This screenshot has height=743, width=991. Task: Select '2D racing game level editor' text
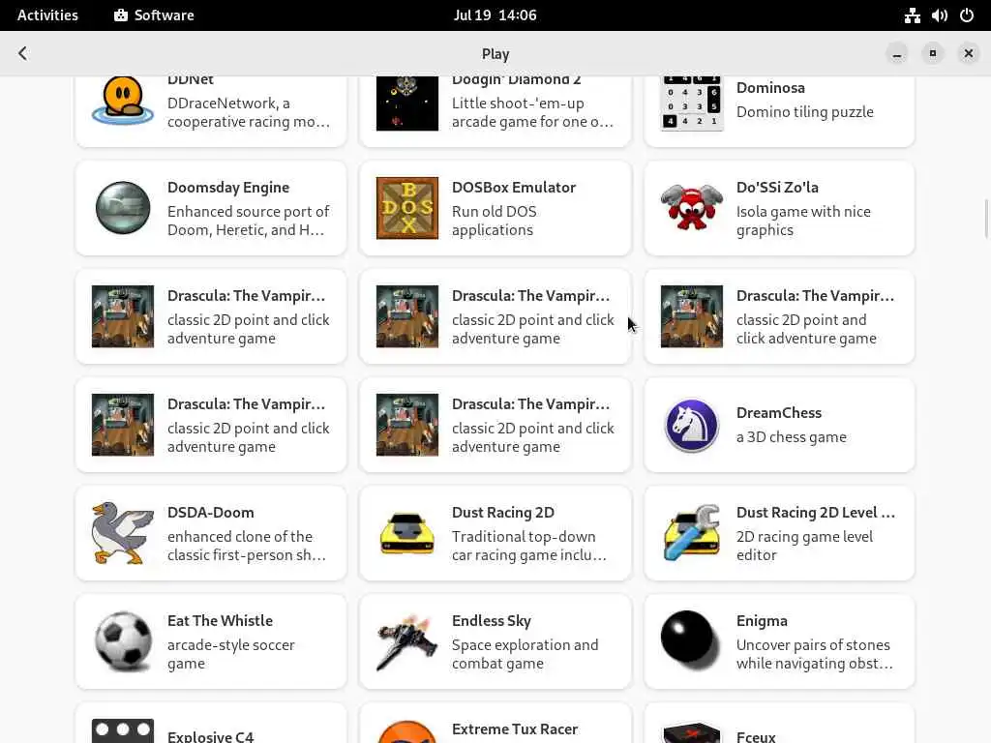[x=804, y=546]
